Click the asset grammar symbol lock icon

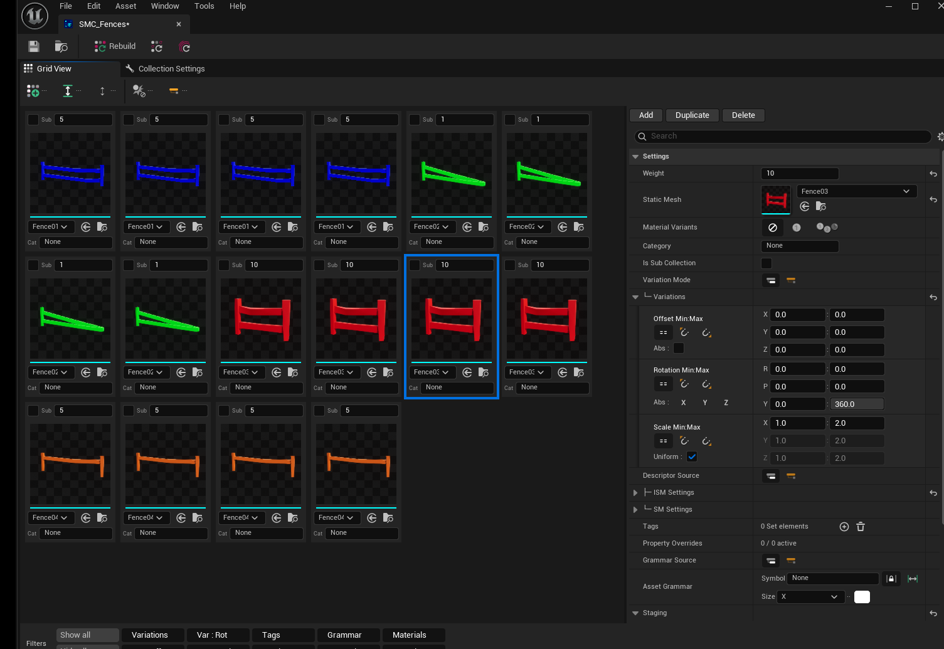[x=891, y=579]
